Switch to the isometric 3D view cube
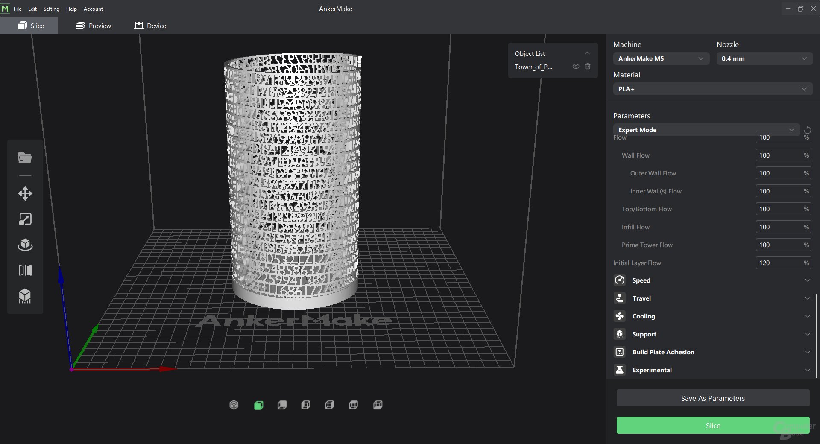 click(x=234, y=405)
